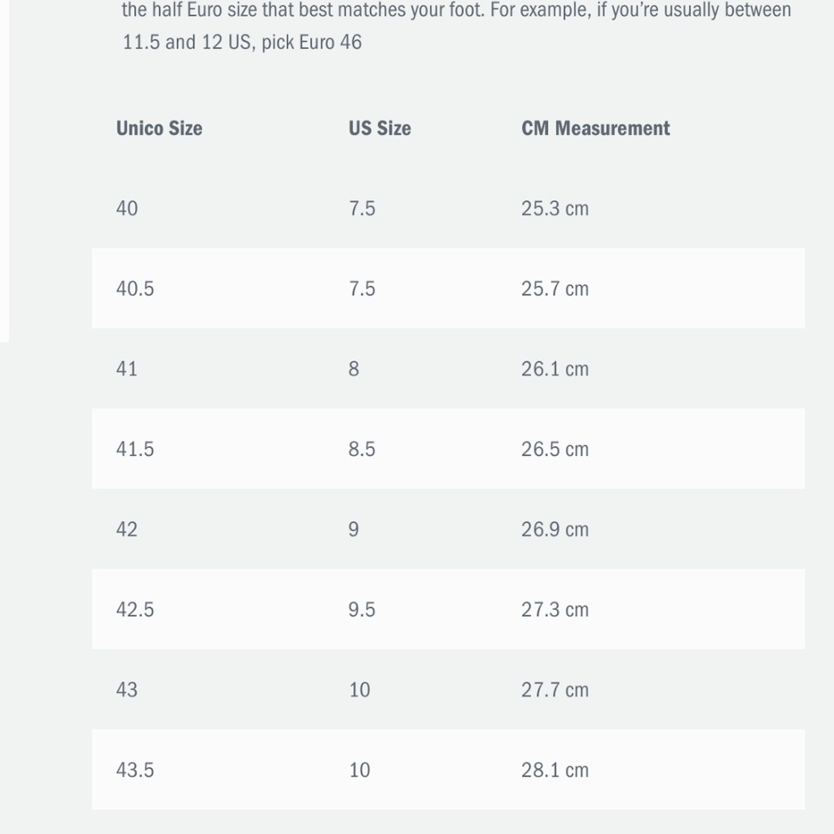Select the 27.7 cm measurement
The image size is (834, 834).
click(555, 690)
